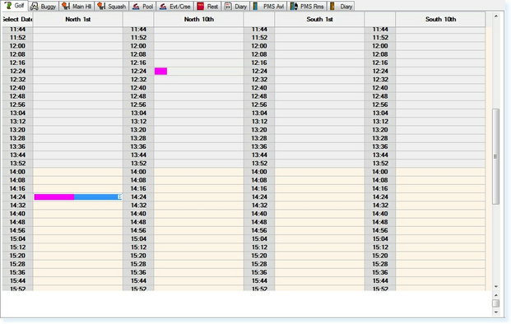The height and width of the screenshot is (324, 511).
Task: Click the empty 14:56 slot in South 10th
Action: click(440, 230)
